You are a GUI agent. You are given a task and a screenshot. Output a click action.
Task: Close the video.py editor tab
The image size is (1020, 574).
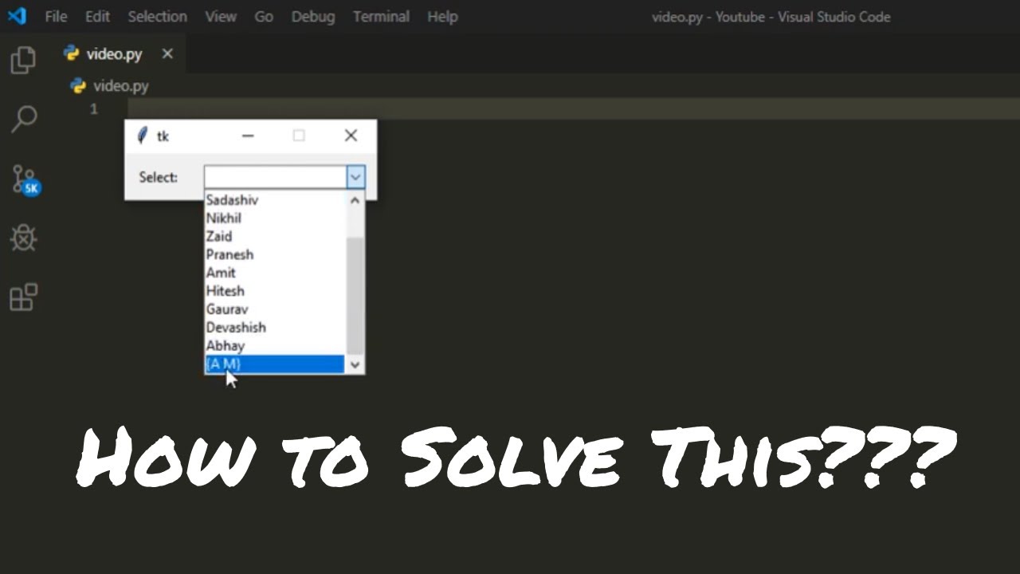click(x=167, y=53)
